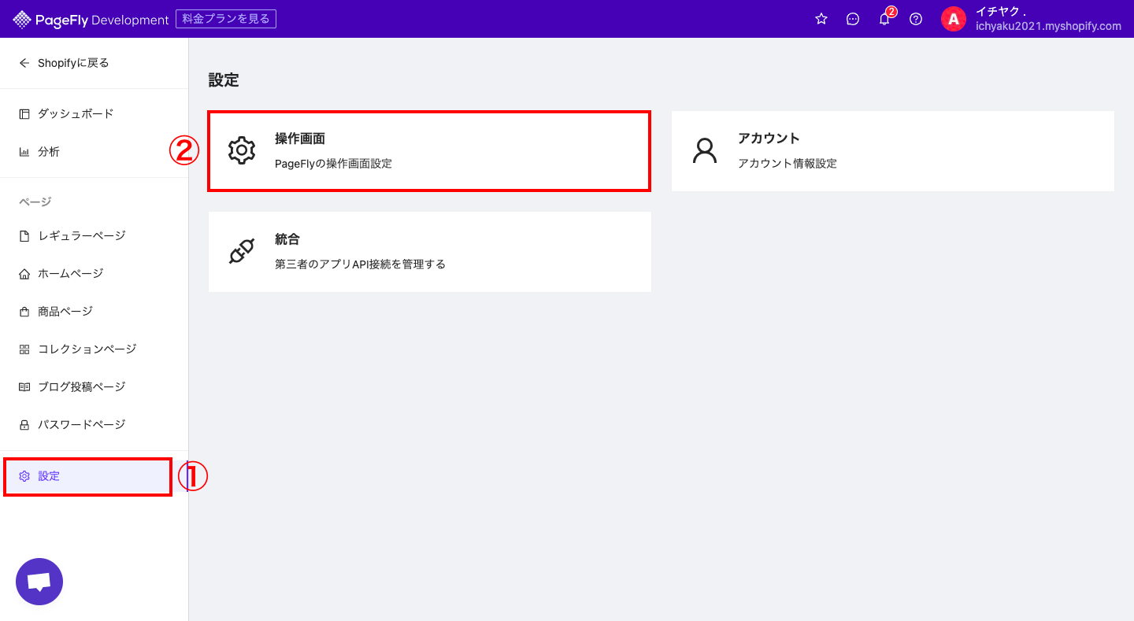
Task: Open the アカウント card title
Action: point(769,139)
